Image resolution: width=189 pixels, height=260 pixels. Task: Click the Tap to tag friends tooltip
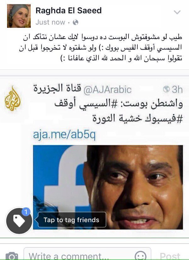click(71, 220)
